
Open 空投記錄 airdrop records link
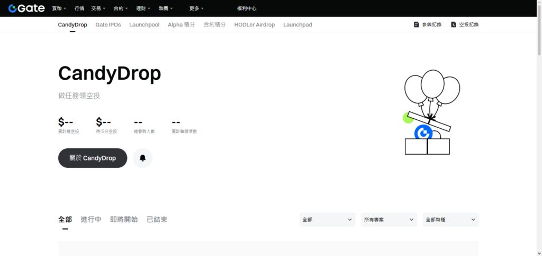pos(465,25)
